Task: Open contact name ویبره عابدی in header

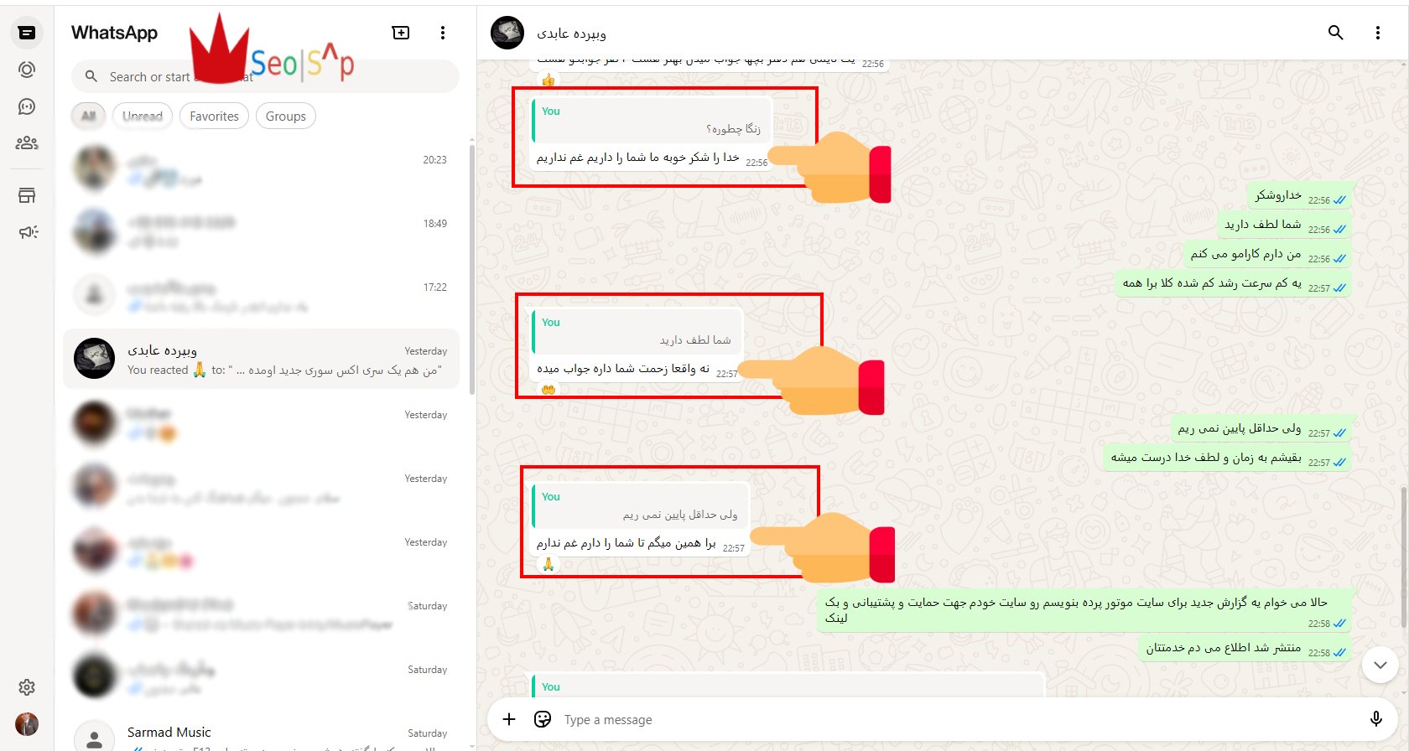Action: [x=571, y=34]
